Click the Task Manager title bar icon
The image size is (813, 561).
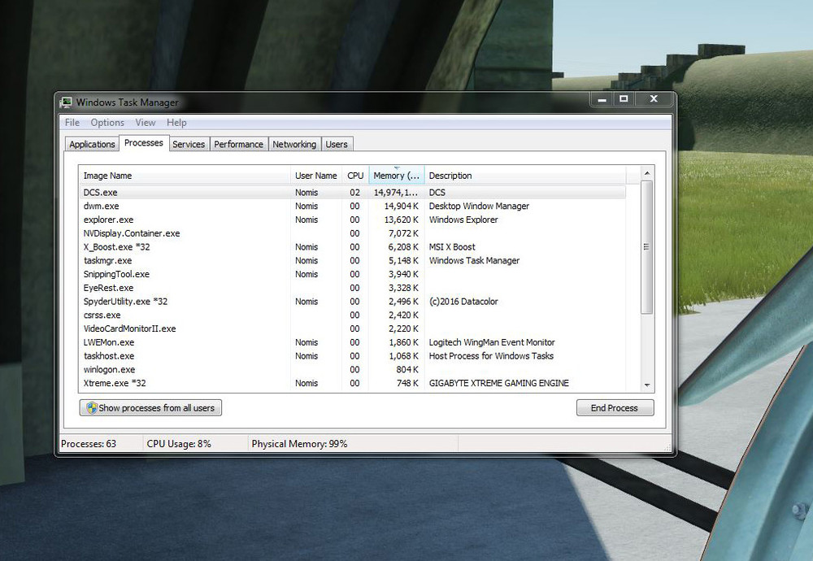(x=66, y=102)
